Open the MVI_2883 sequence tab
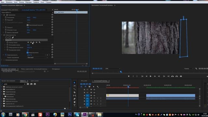Image resolution: width=208 pixels, height=117 pixels. [84, 81]
